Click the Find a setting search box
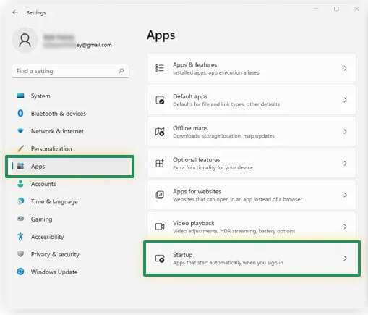Viewport: 368px width, 315px height. [70, 71]
